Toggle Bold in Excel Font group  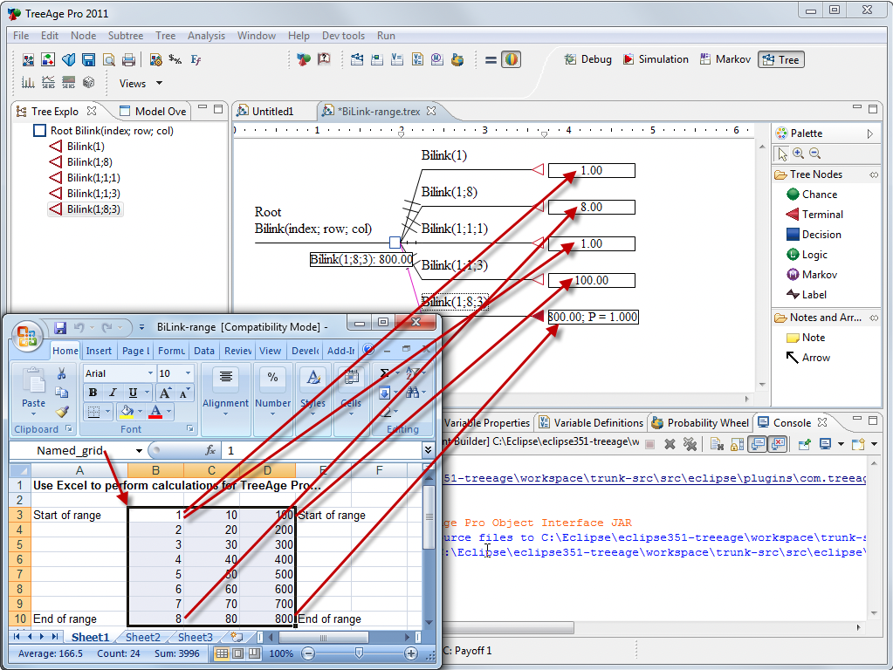tap(93, 393)
